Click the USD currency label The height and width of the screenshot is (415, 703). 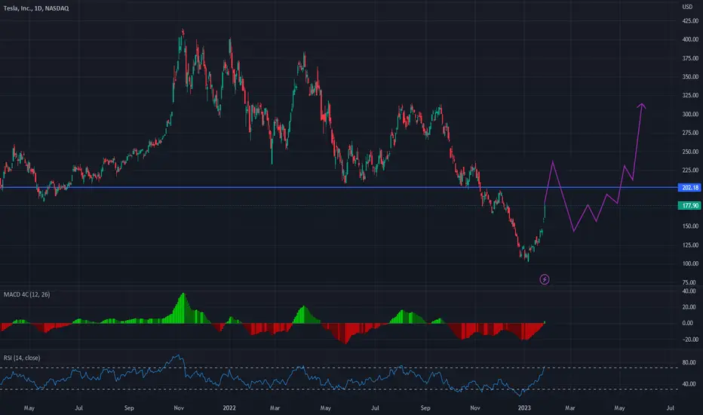pyautogui.click(x=687, y=7)
